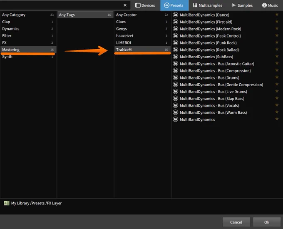Star the MultiBandDynamics (SubBass) preset

[x=277, y=56]
